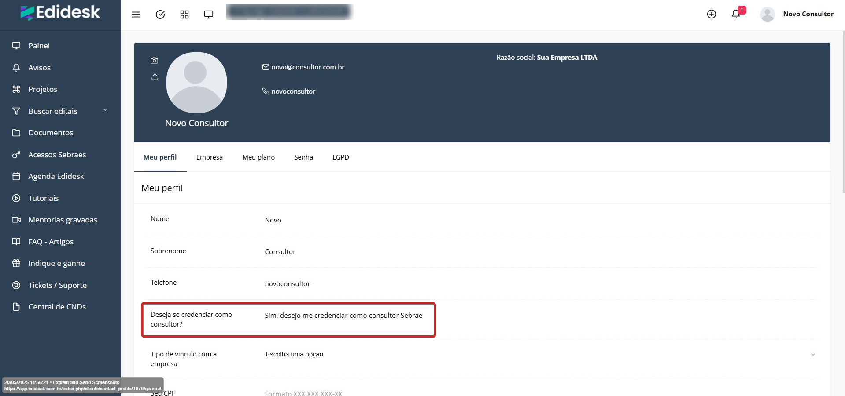The width and height of the screenshot is (845, 396).
Task: Switch to the Meu plano tab
Action: [x=258, y=157]
